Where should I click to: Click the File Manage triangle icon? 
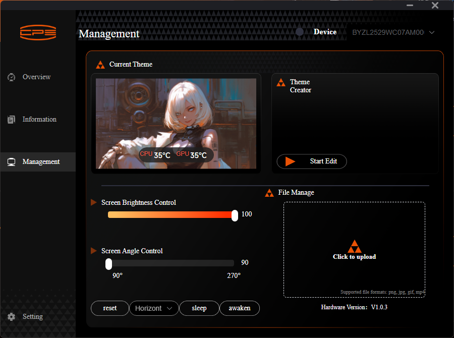[269, 193]
